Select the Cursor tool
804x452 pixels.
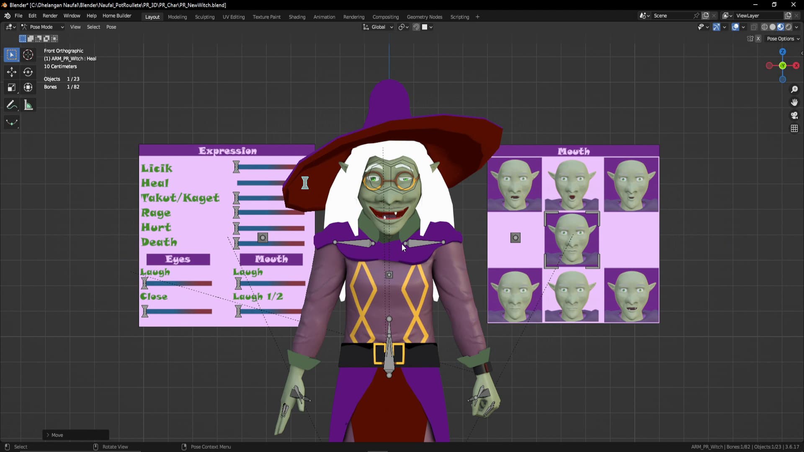28,55
